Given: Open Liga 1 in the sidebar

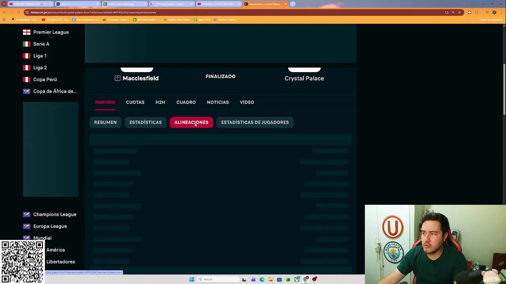Looking at the screenshot, I should click(x=40, y=56).
